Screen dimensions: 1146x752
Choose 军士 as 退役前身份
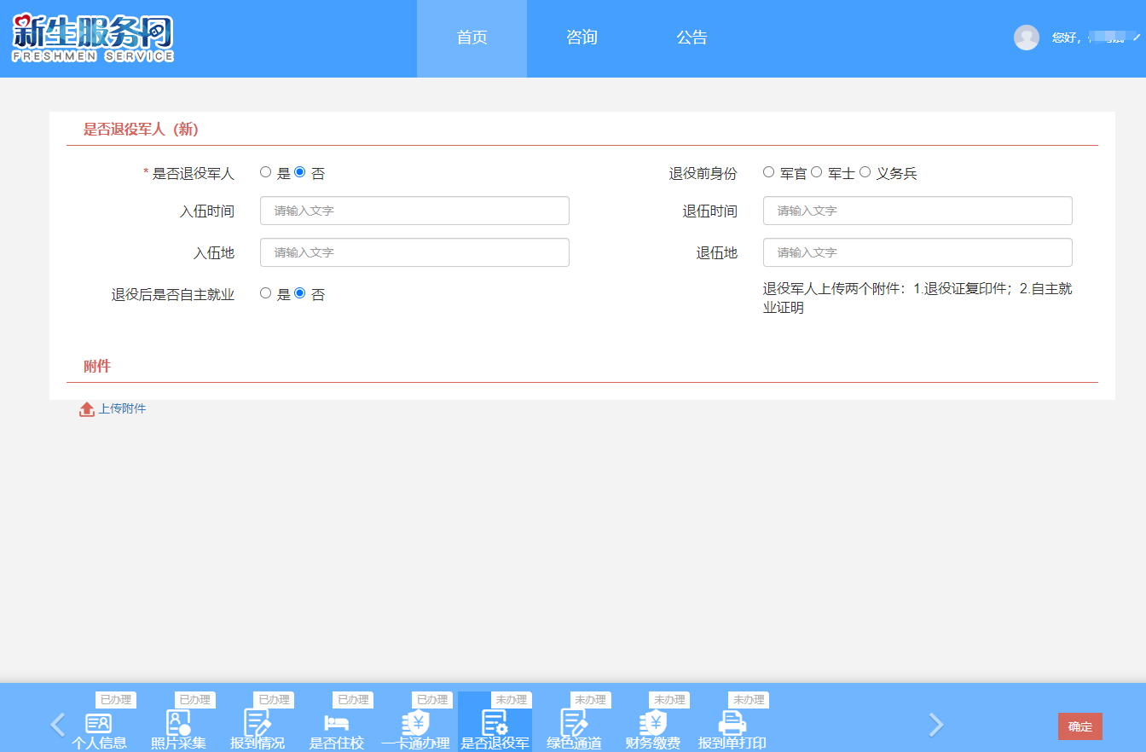817,172
